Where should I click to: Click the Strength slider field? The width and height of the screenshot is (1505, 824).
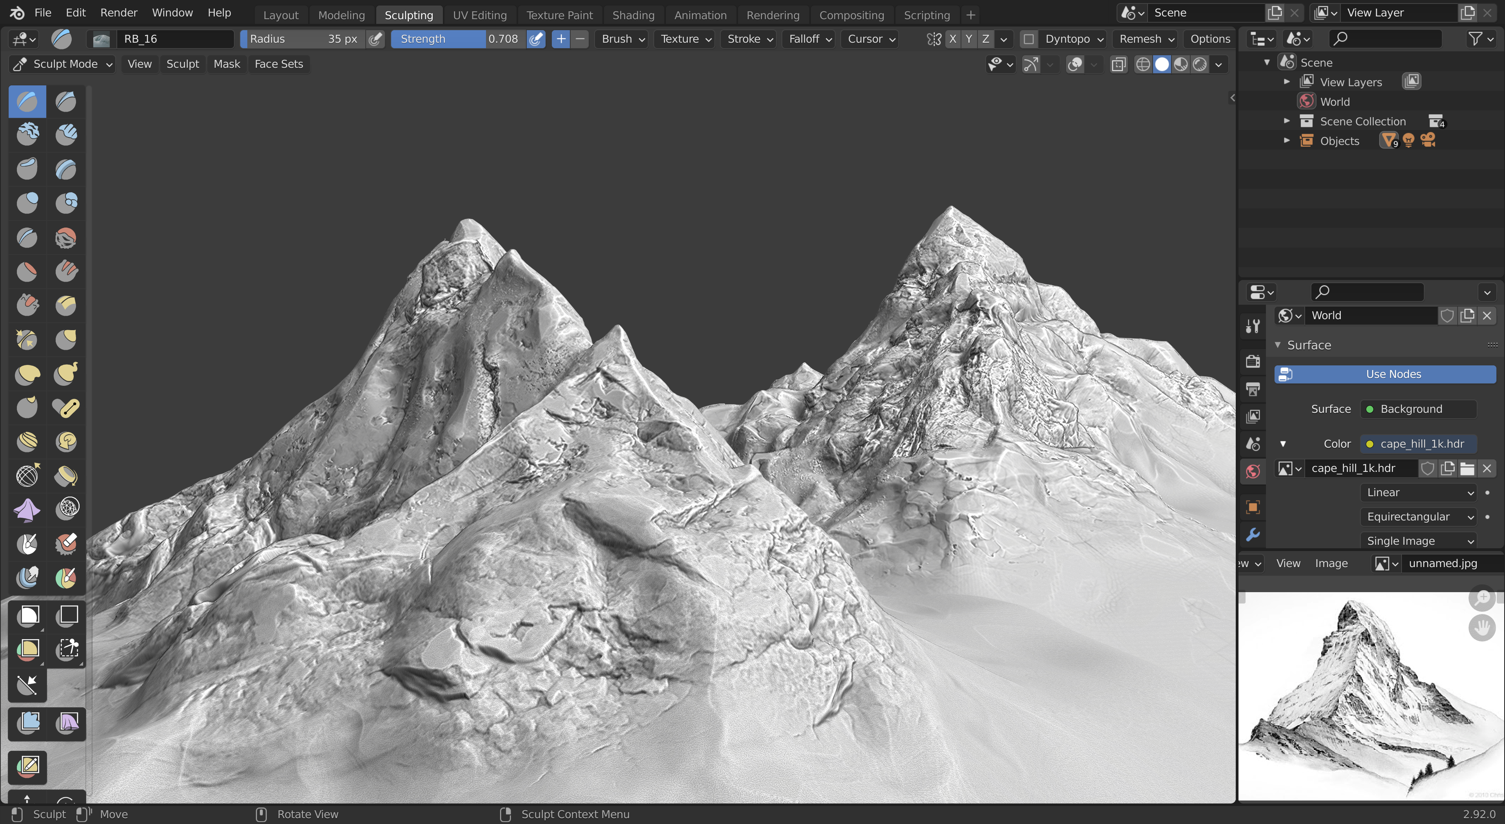pyautogui.click(x=458, y=39)
